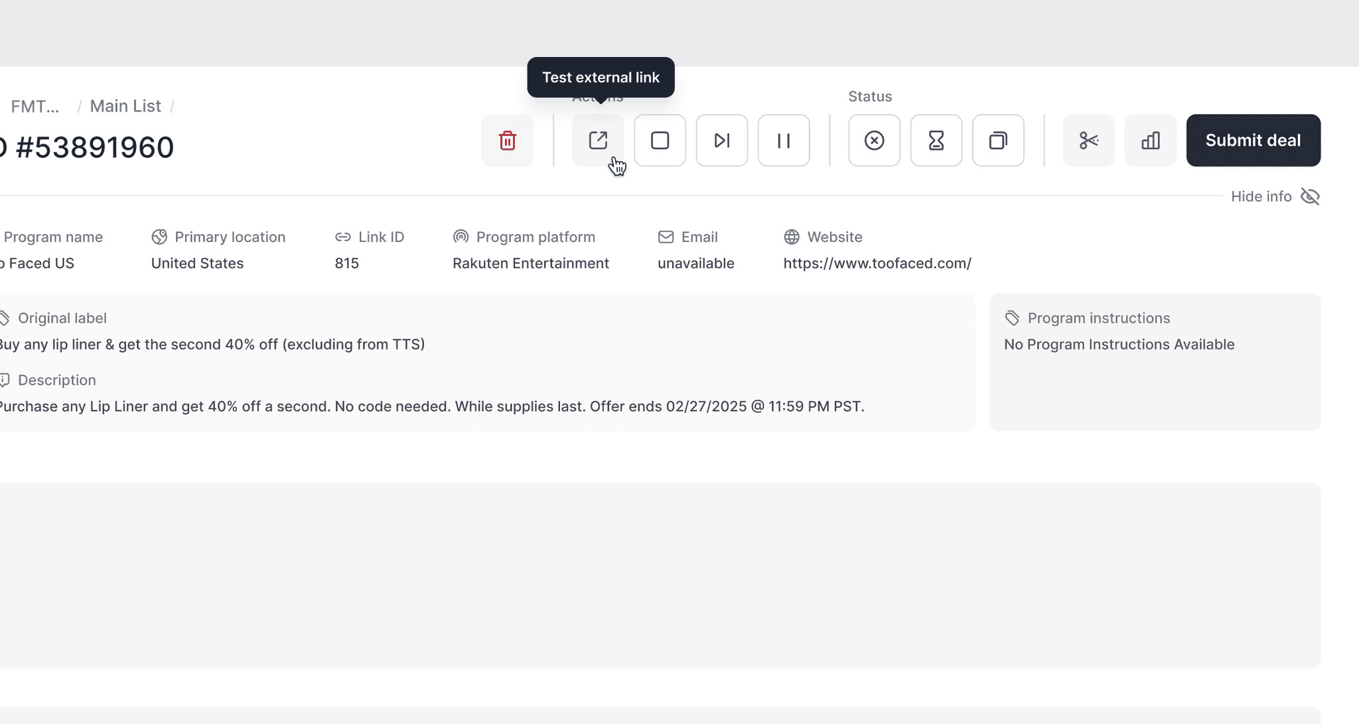Set status with the duplicate squares icon
1359x724 pixels.
pyautogui.click(x=998, y=141)
